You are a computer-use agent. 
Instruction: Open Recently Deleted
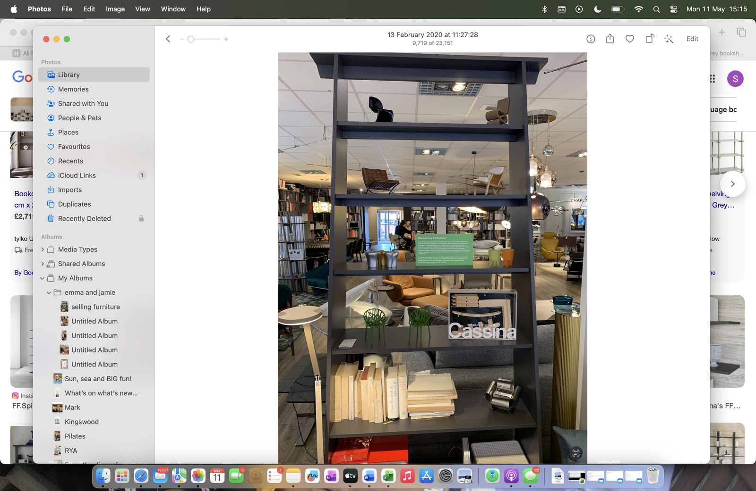pos(94,218)
